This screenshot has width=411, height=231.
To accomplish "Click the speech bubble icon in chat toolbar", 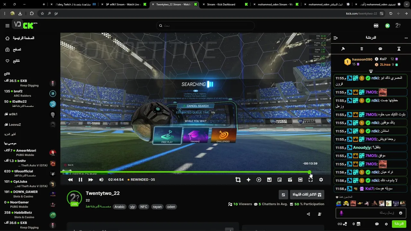I will tap(380, 49).
